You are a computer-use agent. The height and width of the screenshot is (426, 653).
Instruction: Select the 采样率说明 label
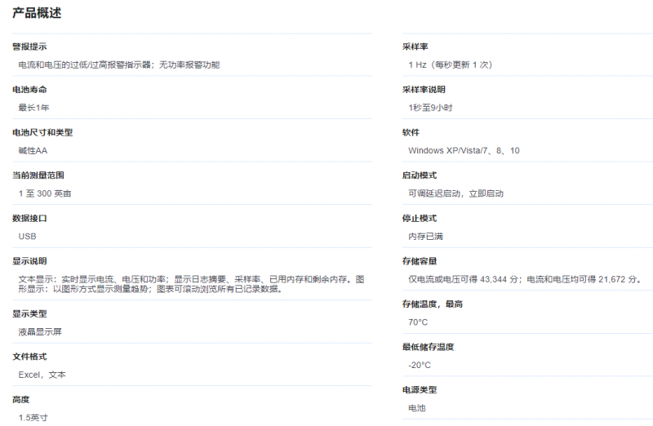coord(424,90)
